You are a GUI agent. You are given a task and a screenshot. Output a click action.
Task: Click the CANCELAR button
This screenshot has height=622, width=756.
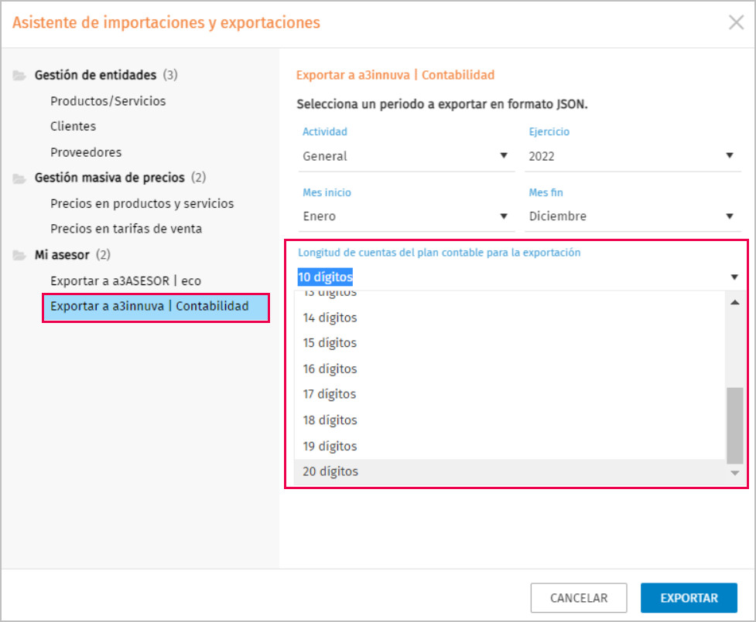tap(579, 598)
